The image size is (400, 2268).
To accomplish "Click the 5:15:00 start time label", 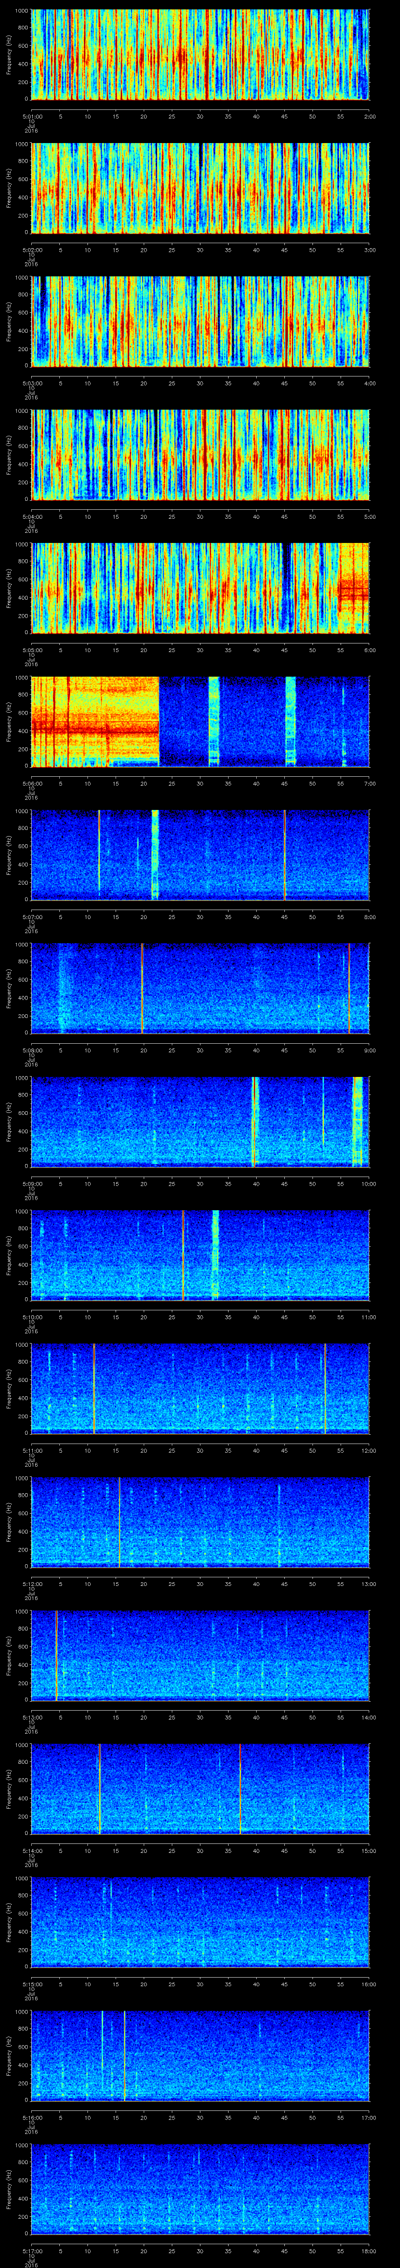I will click(31, 1983).
